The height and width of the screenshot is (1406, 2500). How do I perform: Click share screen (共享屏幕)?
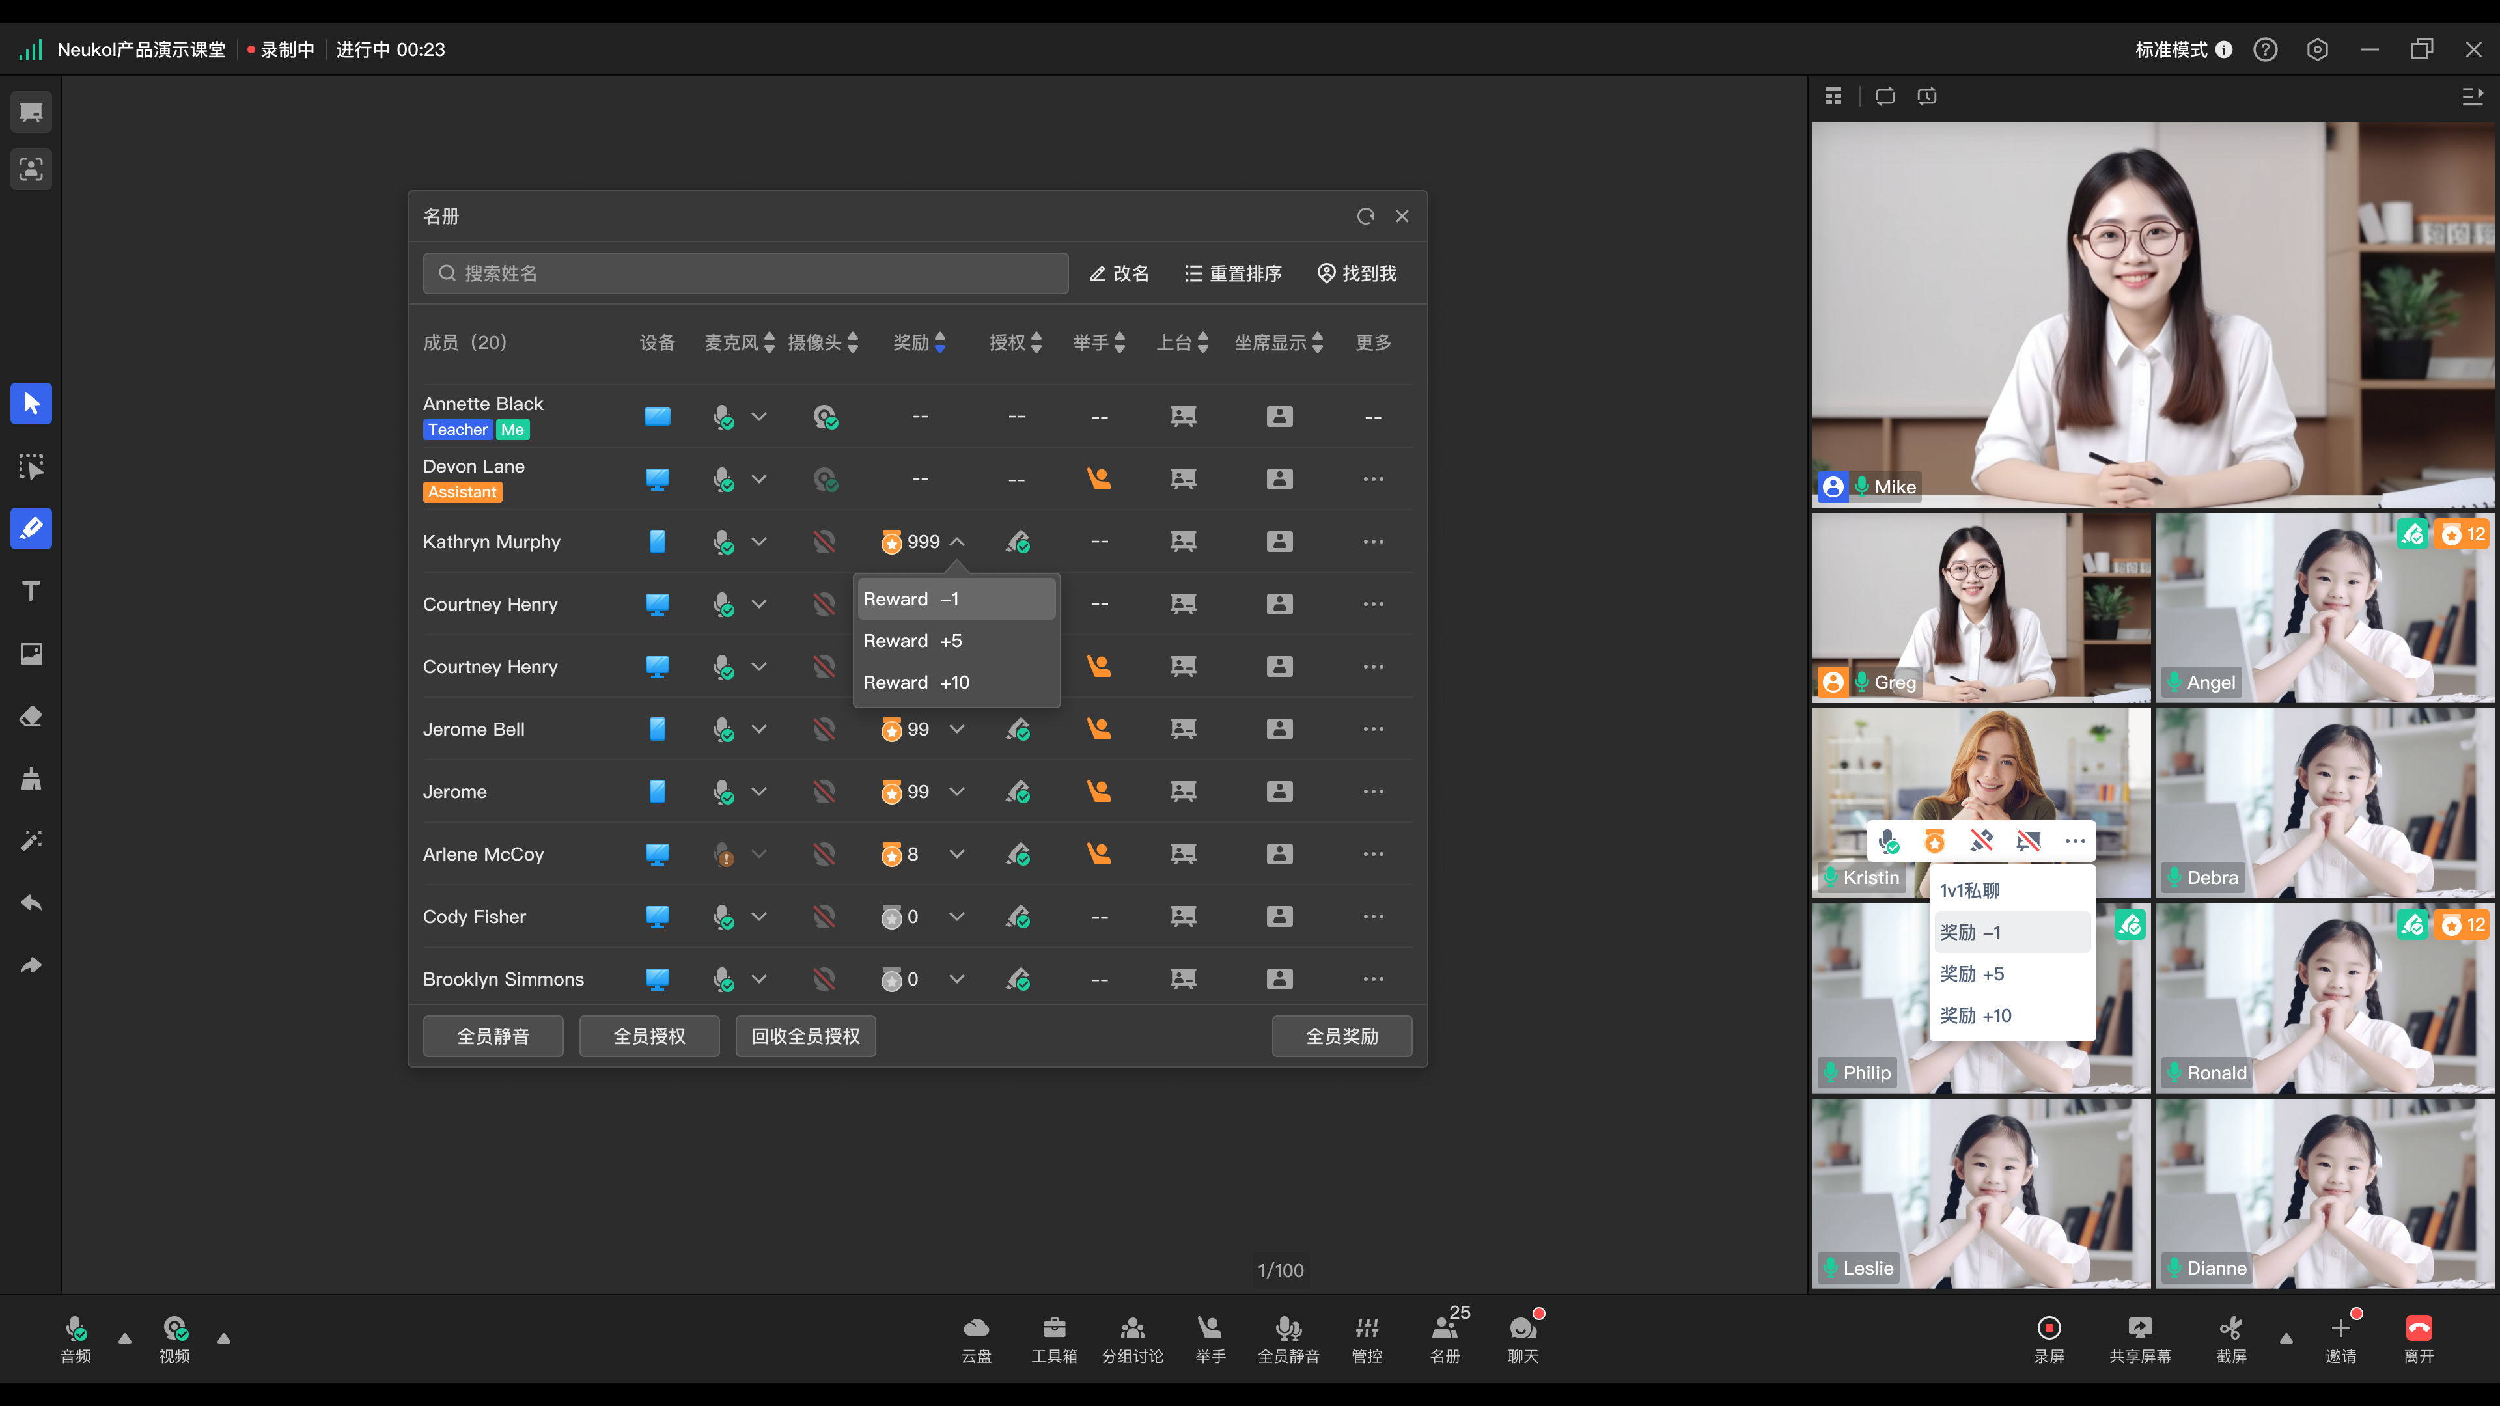[x=2140, y=1340]
